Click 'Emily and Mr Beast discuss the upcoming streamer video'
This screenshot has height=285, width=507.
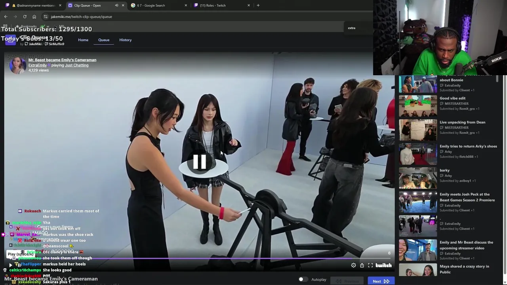[466, 245]
